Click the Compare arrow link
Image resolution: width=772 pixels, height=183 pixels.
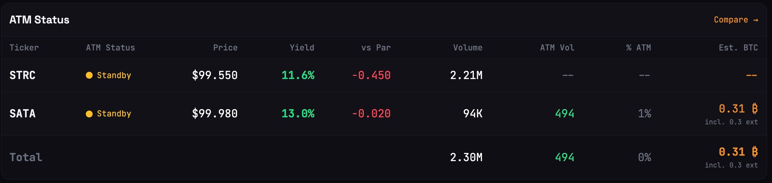click(736, 20)
